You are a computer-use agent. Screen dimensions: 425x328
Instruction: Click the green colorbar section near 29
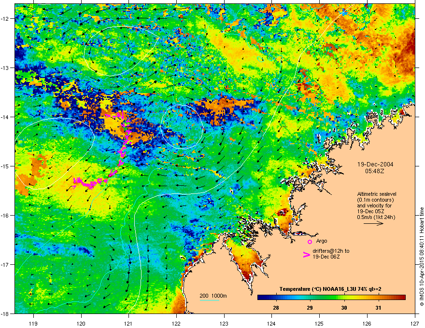tap(311, 298)
